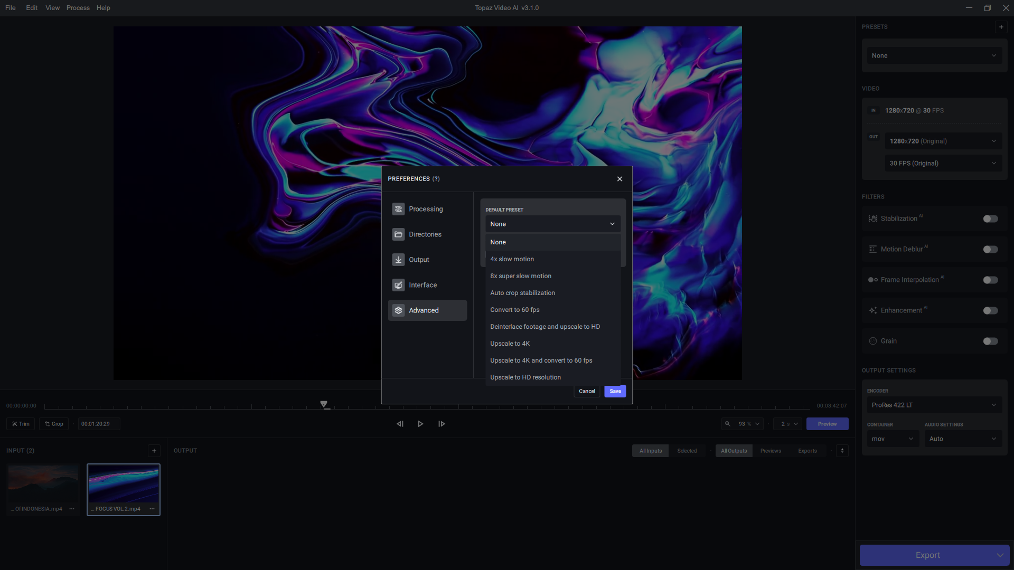
Task: Open the Advanced preferences tab
Action: (x=428, y=310)
